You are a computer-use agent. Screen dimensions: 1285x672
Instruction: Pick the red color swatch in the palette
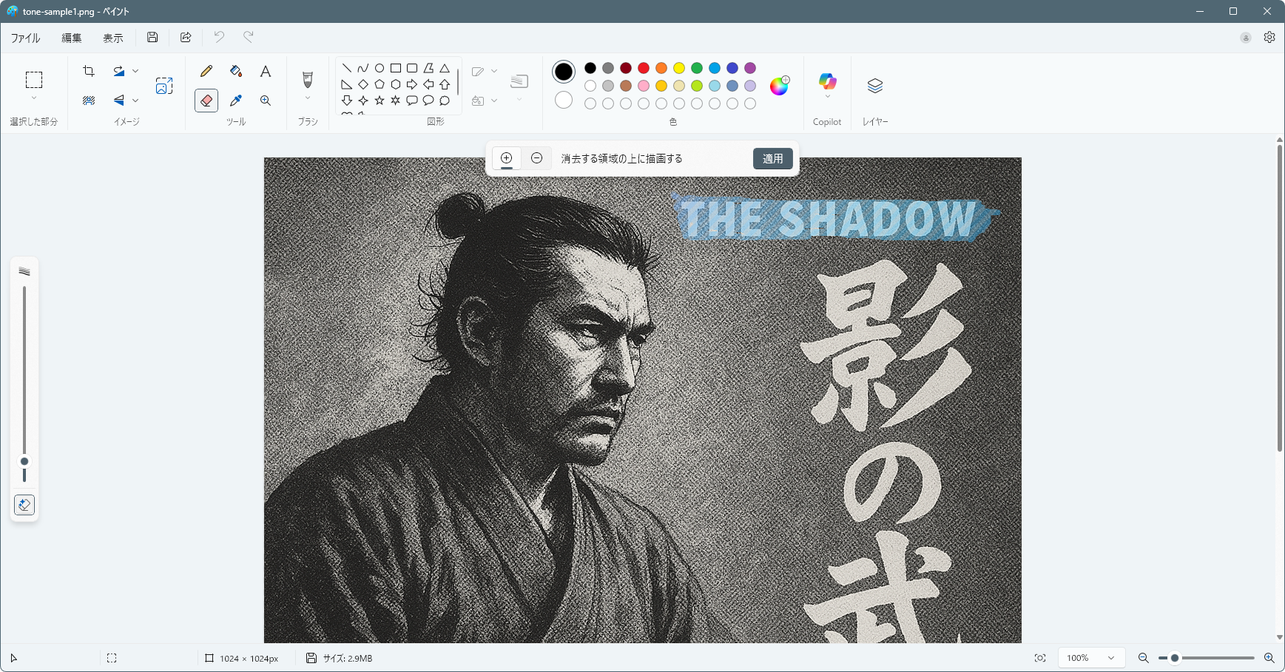click(x=644, y=68)
